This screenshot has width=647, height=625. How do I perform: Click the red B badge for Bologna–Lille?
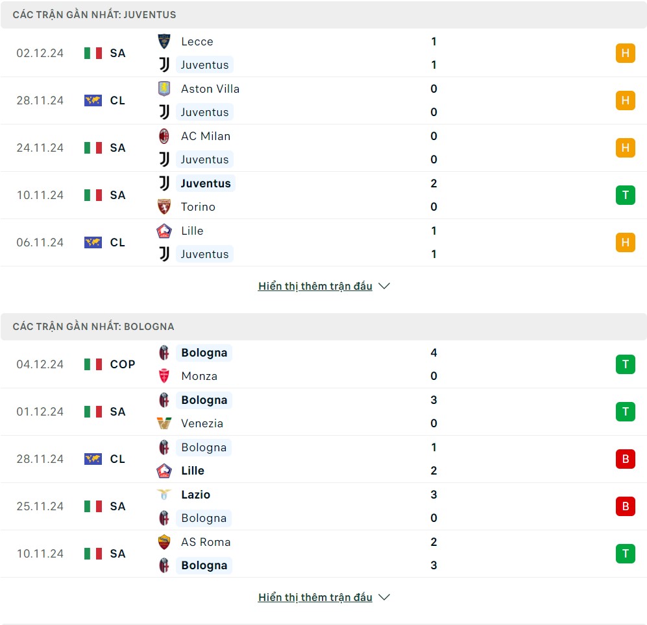tap(625, 459)
